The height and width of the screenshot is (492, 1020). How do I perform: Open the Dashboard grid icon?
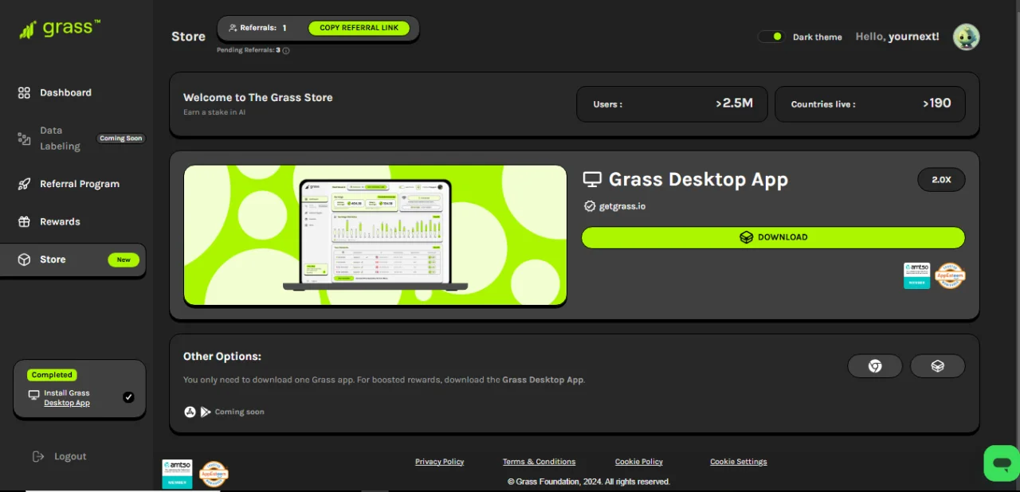[x=24, y=93]
